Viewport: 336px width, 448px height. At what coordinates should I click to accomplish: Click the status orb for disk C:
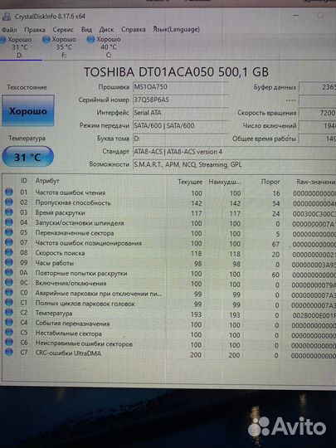click(90, 40)
